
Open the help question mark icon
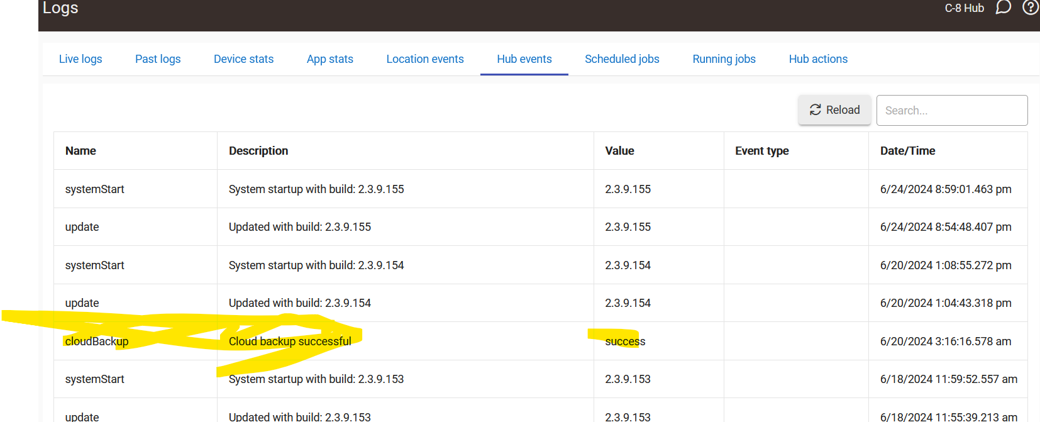1031,8
